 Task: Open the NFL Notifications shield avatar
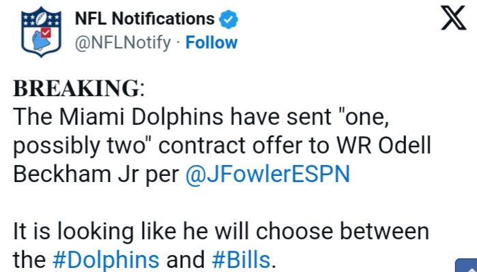point(42,31)
